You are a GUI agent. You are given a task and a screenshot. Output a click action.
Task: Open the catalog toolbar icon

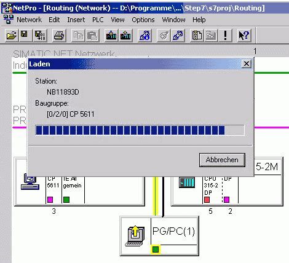tap(197, 36)
